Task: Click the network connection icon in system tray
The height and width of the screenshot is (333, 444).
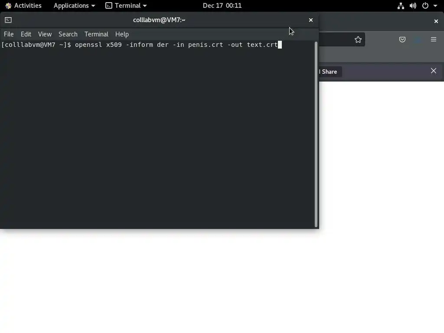Action: pyautogui.click(x=400, y=6)
